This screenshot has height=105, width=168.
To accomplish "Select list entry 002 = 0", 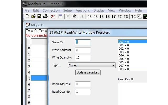I will 133,49.
